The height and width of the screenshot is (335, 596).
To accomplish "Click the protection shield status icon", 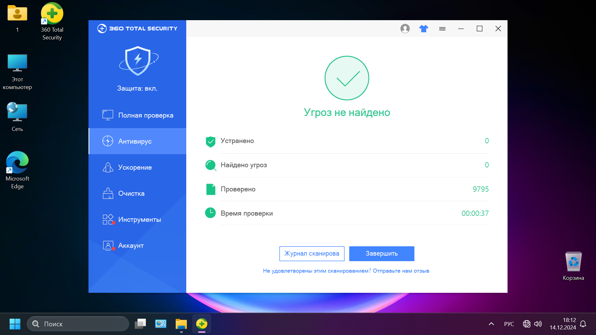I will (x=138, y=61).
